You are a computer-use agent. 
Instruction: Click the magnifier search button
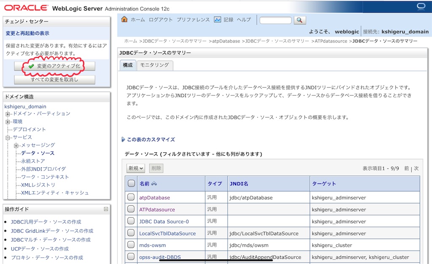300,20
